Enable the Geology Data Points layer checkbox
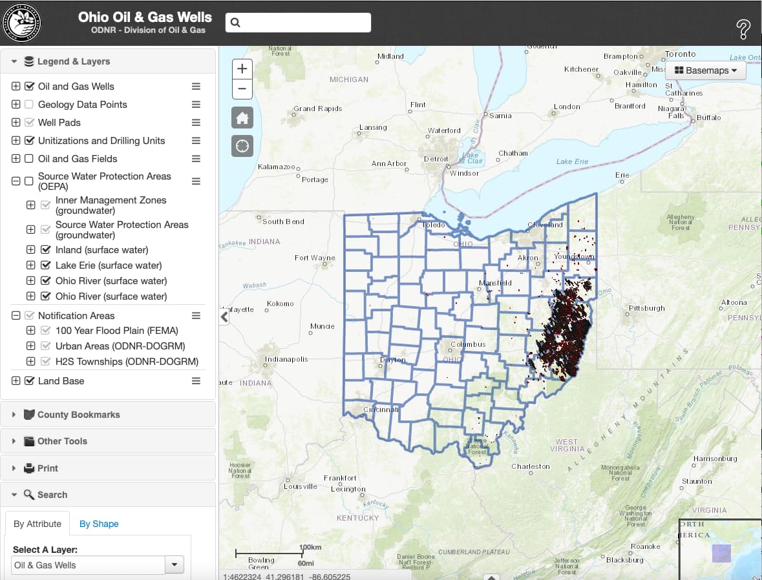 point(29,105)
